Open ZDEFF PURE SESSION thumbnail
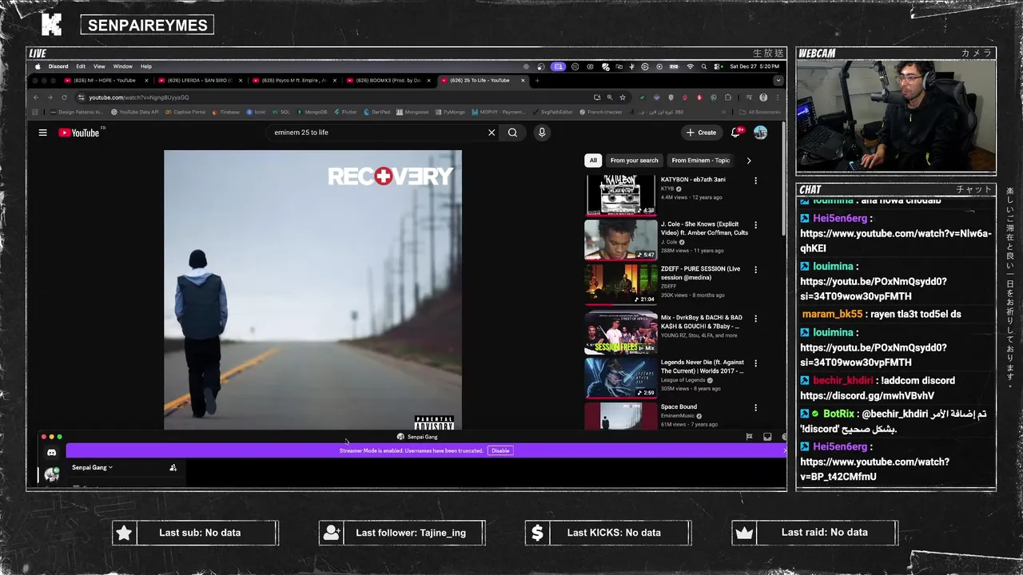The width and height of the screenshot is (1023, 575). coord(621,284)
